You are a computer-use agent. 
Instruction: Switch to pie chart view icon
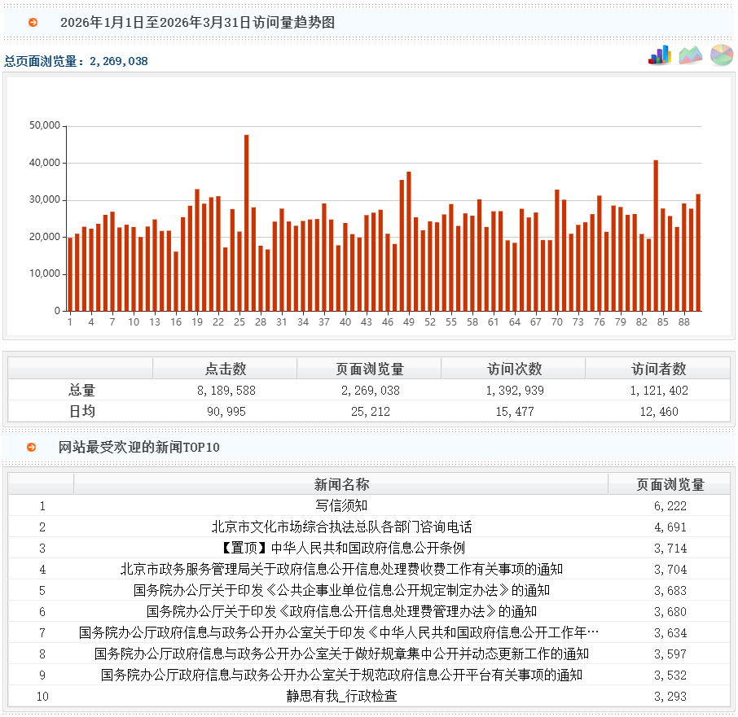(722, 55)
